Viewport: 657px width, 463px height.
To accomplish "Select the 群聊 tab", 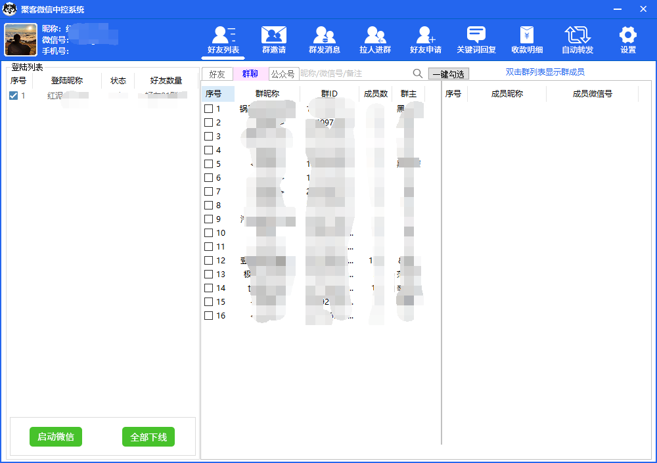I will coord(250,74).
